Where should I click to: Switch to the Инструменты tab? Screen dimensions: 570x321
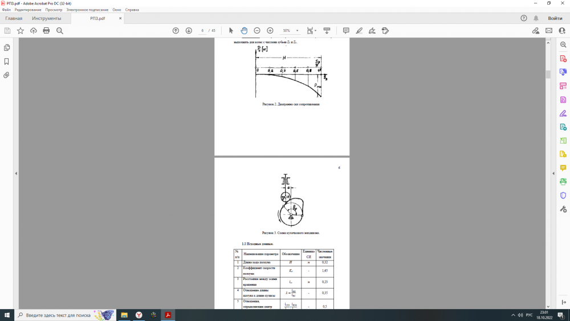tap(47, 19)
